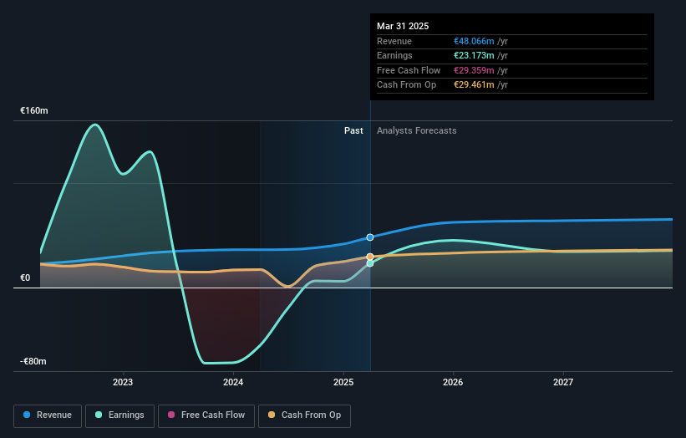Toggle the Free Cash Flow legend button
686x438 pixels.
point(206,415)
